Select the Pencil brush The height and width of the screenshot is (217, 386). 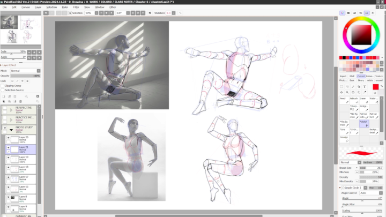[x=344, y=100]
